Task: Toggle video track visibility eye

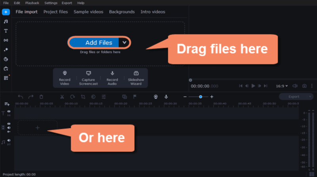Action: coord(9,124)
